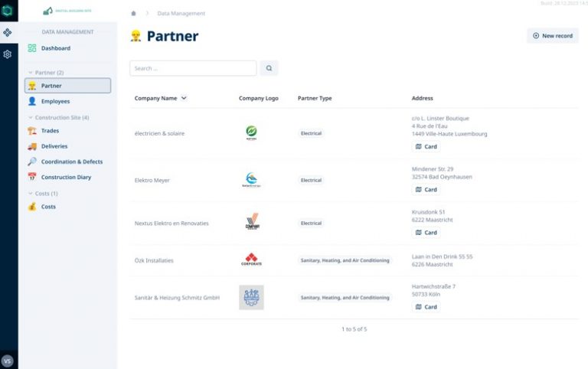Click the Elektro Meyer company logo
588x369 pixels.
(251, 180)
